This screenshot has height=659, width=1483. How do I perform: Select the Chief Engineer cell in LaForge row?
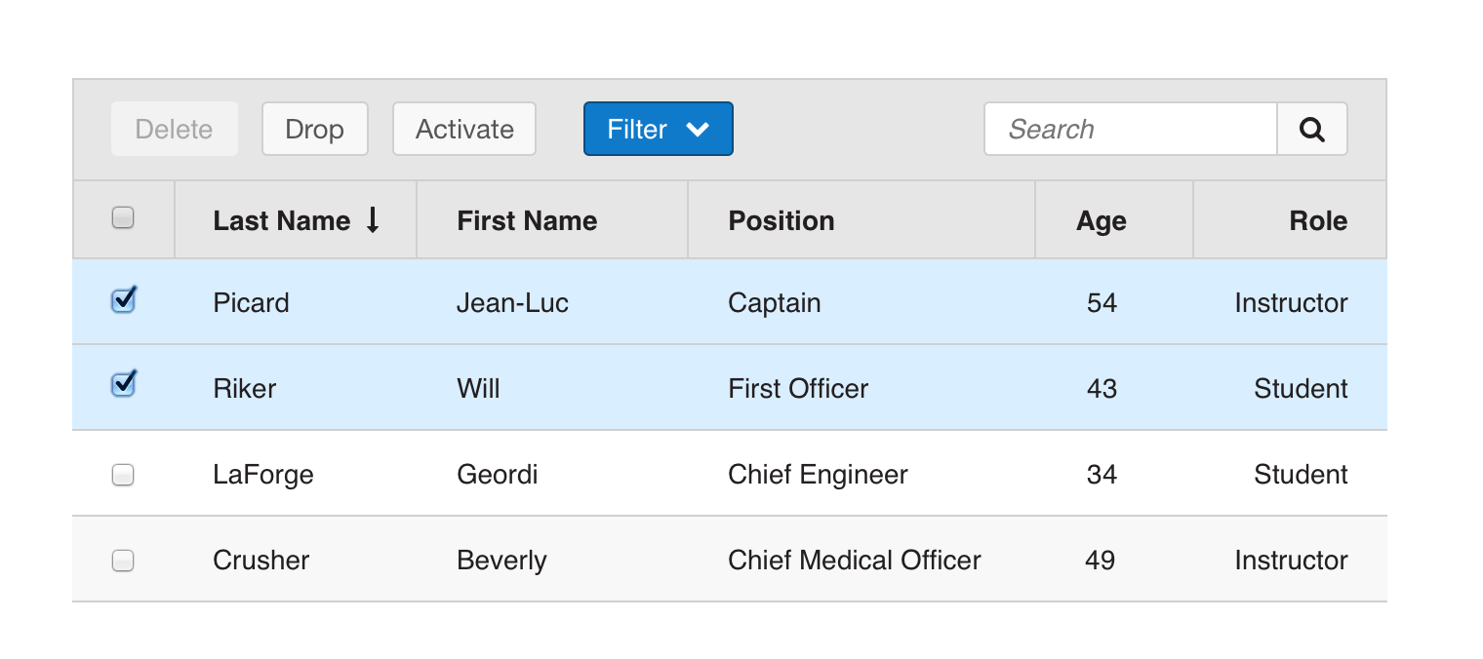[818, 475]
